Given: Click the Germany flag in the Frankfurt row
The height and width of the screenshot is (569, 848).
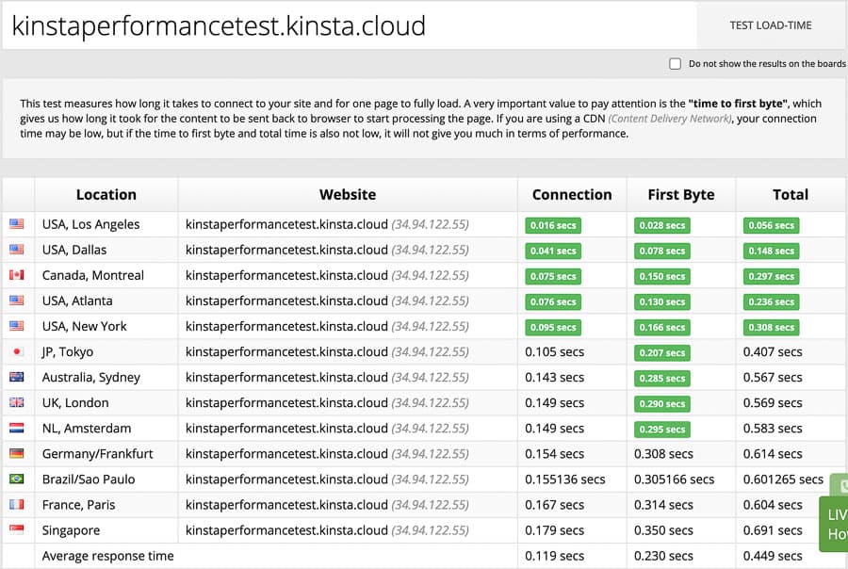Looking at the screenshot, I should click(19, 454).
